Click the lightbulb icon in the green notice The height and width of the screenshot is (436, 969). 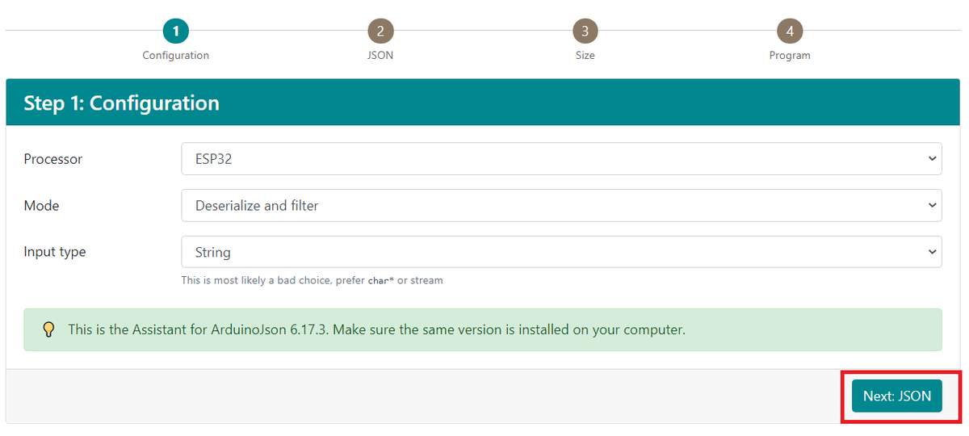[x=48, y=329]
